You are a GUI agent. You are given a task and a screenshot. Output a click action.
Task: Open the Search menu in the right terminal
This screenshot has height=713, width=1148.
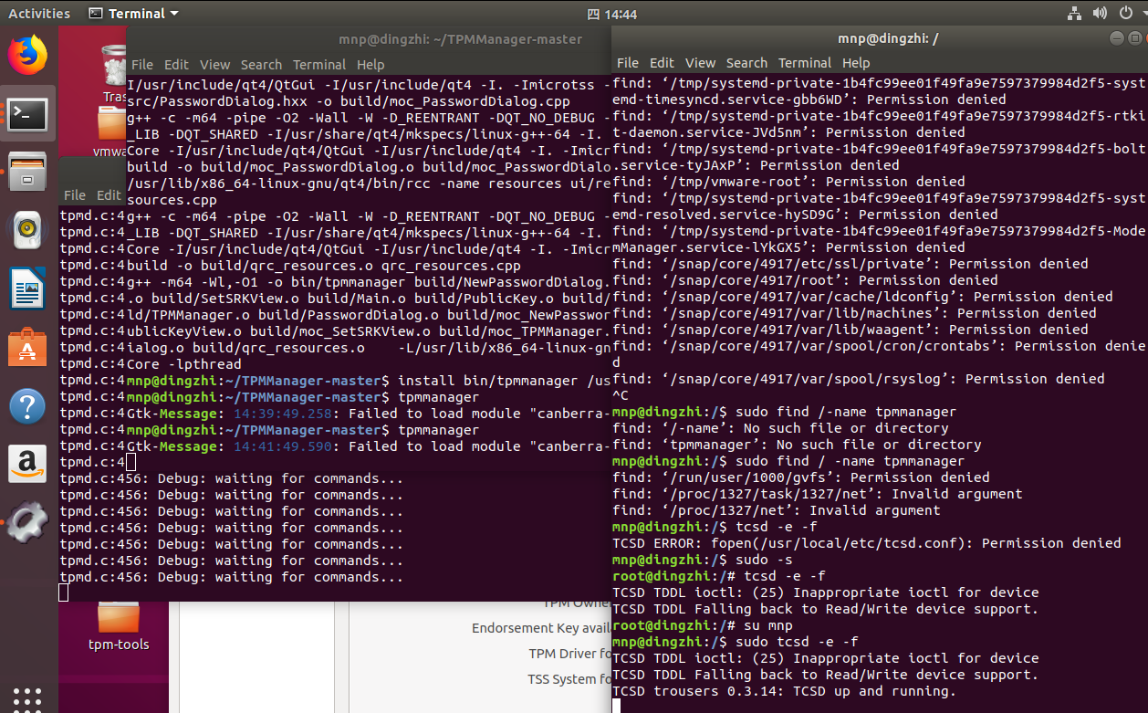pyautogui.click(x=746, y=63)
